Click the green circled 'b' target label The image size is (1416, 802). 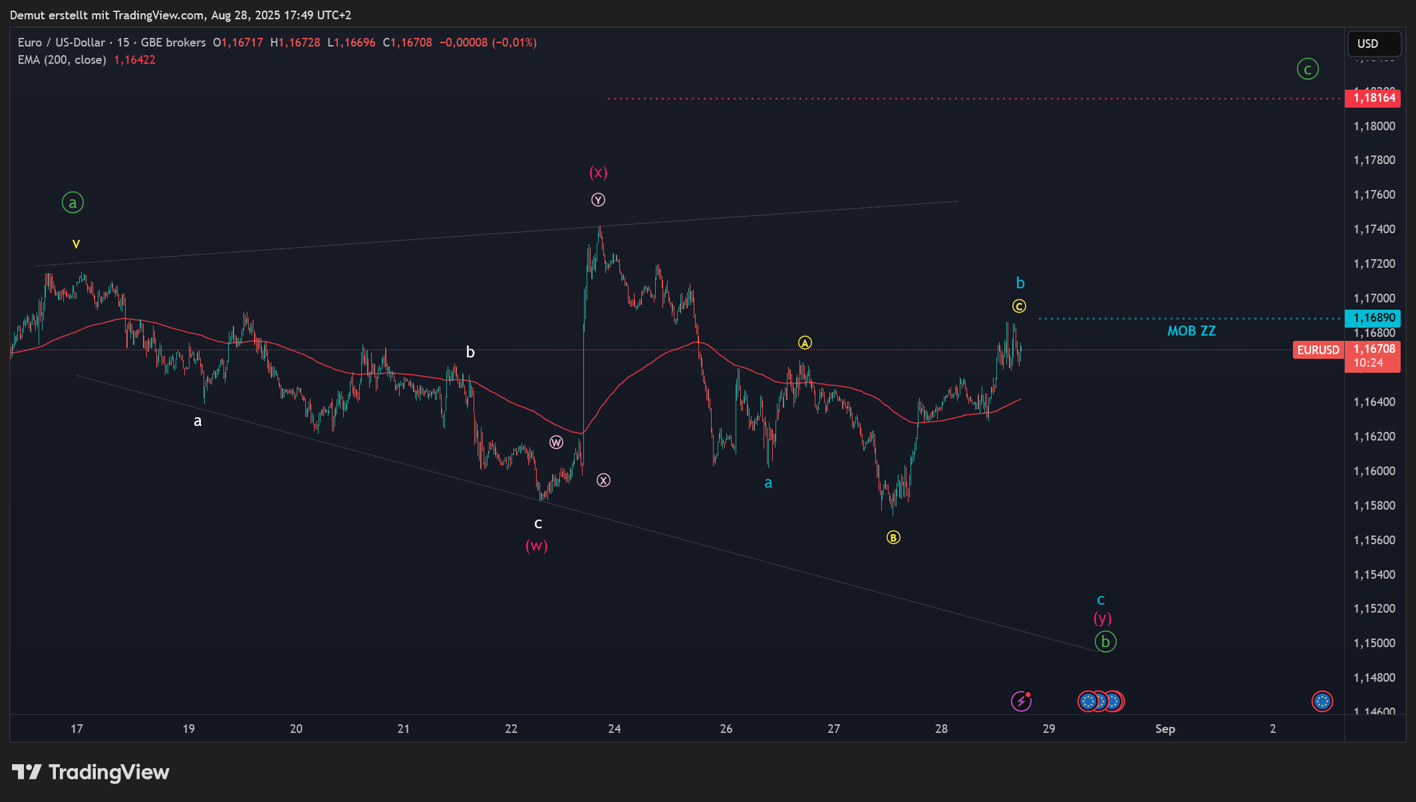(x=1105, y=642)
